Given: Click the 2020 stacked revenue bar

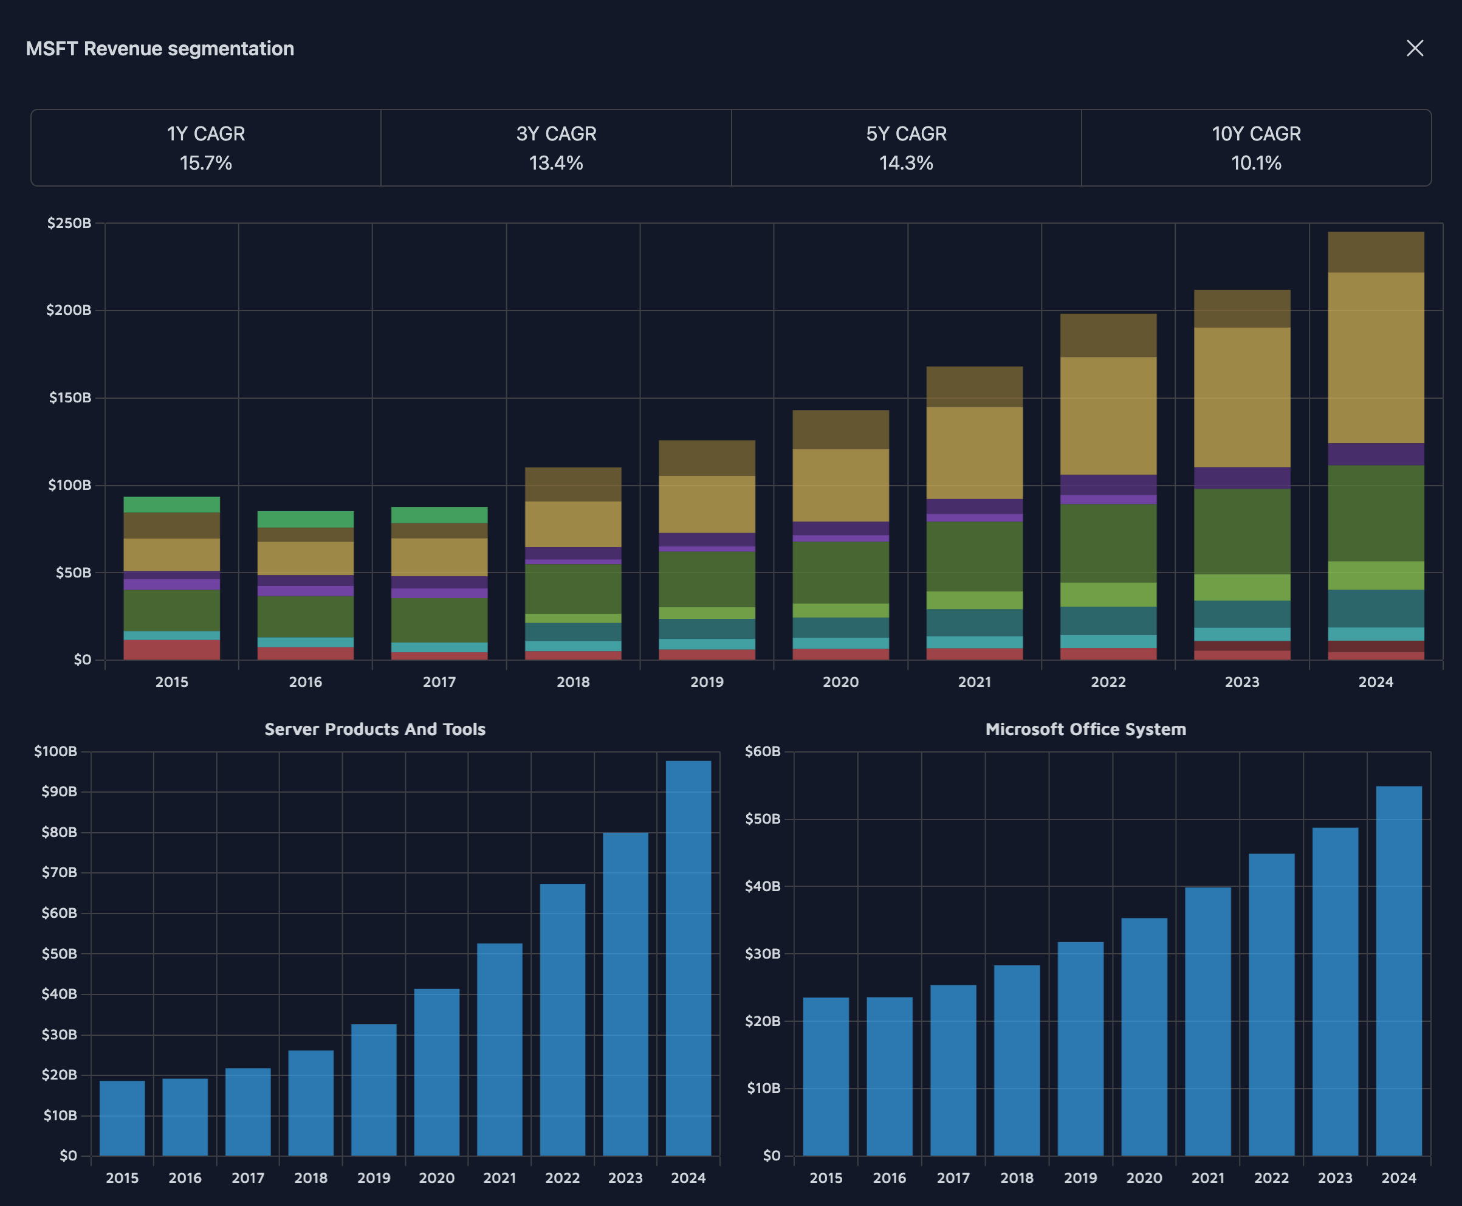Looking at the screenshot, I should point(840,535).
